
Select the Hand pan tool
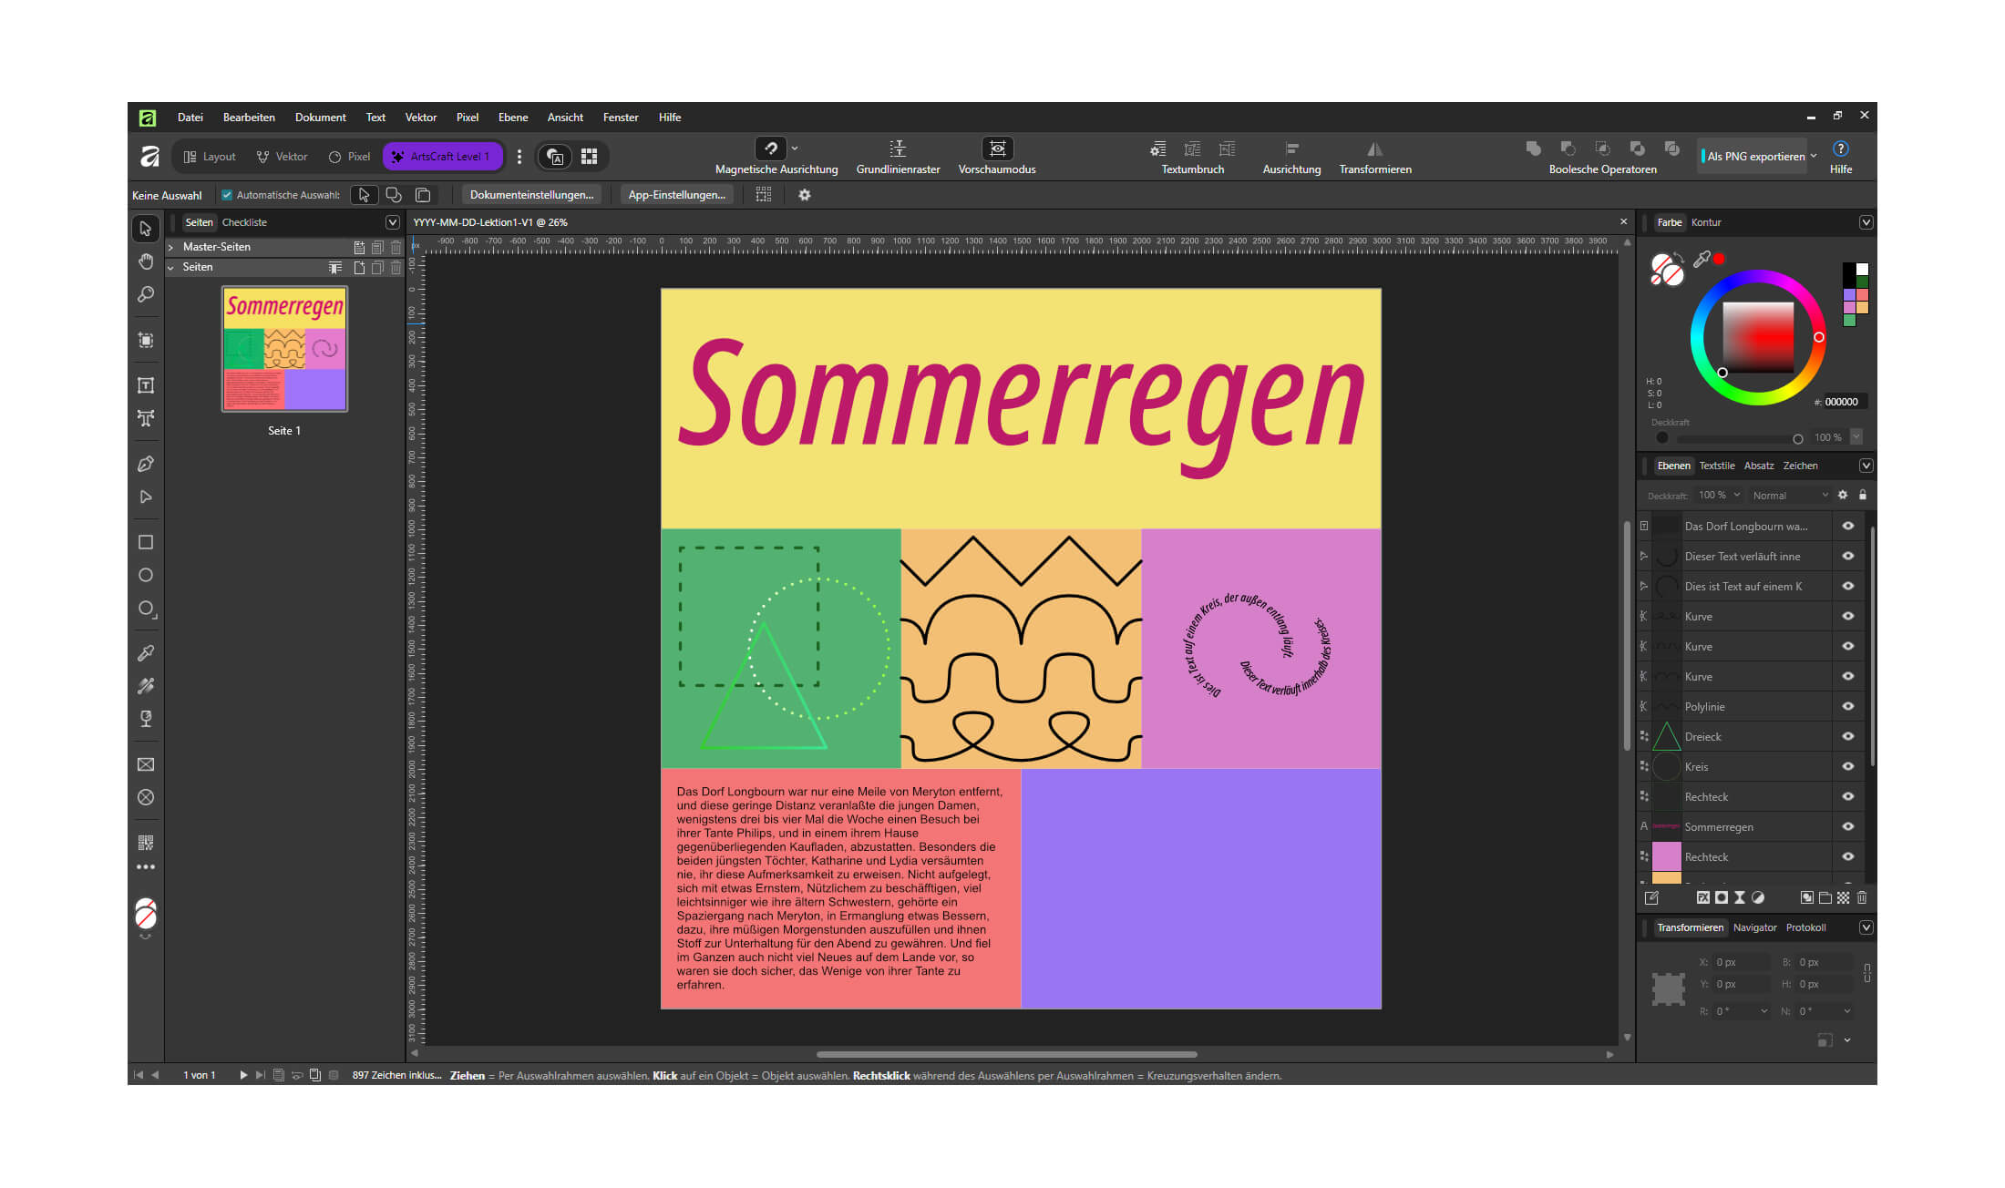[145, 261]
